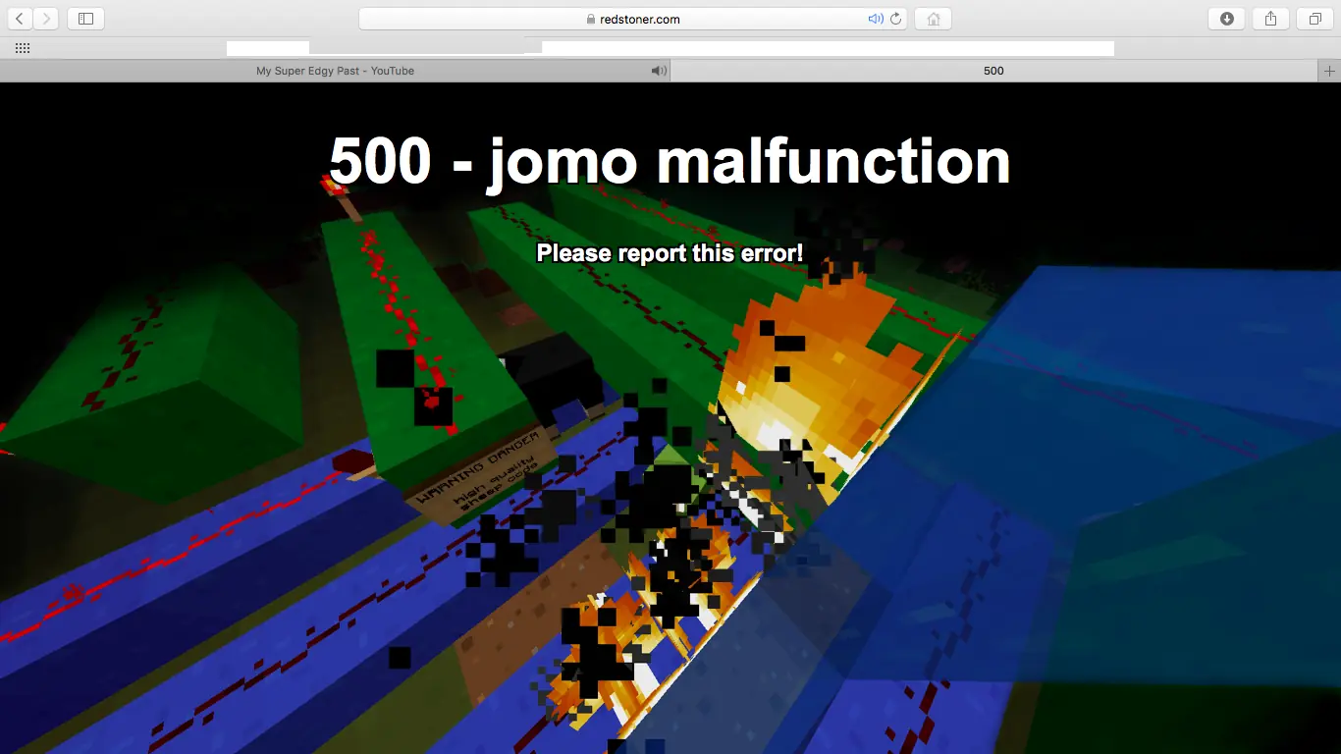Click the lock icon beside redstoner.com
Image resolution: width=1341 pixels, height=754 pixels.
590,20
